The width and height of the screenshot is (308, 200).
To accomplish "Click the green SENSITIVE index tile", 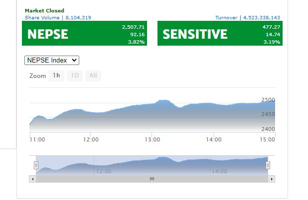I will 220,34.
